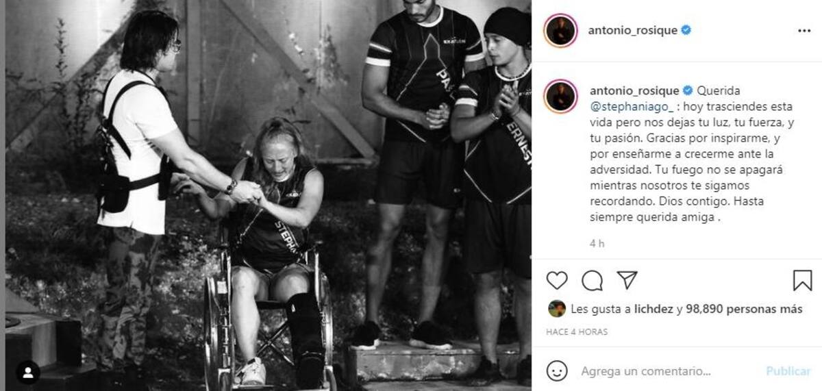The height and width of the screenshot is (391, 822).
Task: Open the emoji picker smiley icon
Action: (557, 371)
